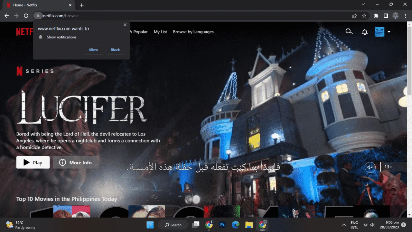Image resolution: width=412 pixels, height=232 pixels.
Task: Open Windows taskbar Search
Action: [173, 225]
